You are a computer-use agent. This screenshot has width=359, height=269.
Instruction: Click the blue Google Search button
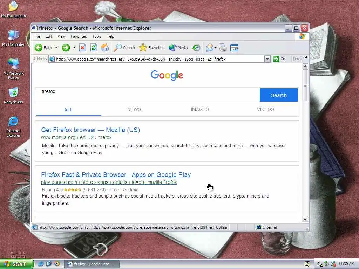tap(279, 95)
